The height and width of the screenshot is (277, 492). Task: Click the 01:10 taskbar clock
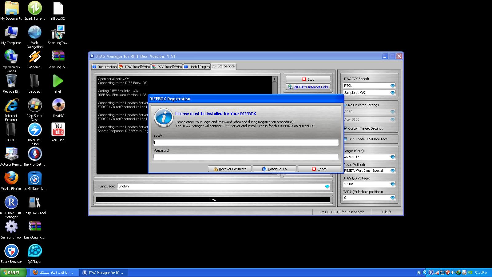pos(481,272)
